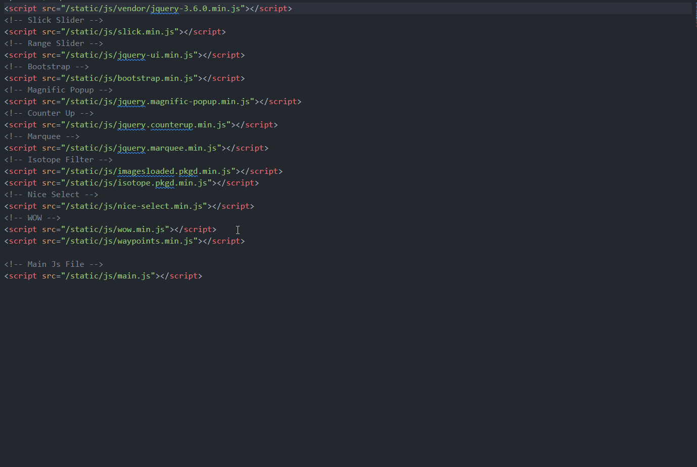The width and height of the screenshot is (697, 467).
Task: Click nice-select.min.js script line
Action: 129,206
